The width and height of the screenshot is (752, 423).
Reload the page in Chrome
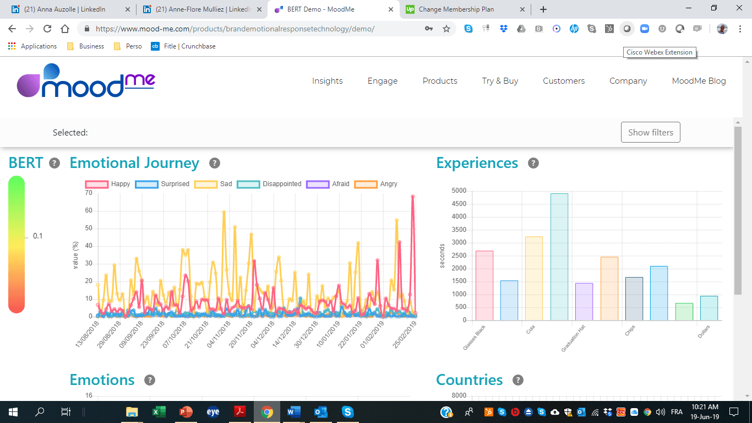tap(47, 29)
